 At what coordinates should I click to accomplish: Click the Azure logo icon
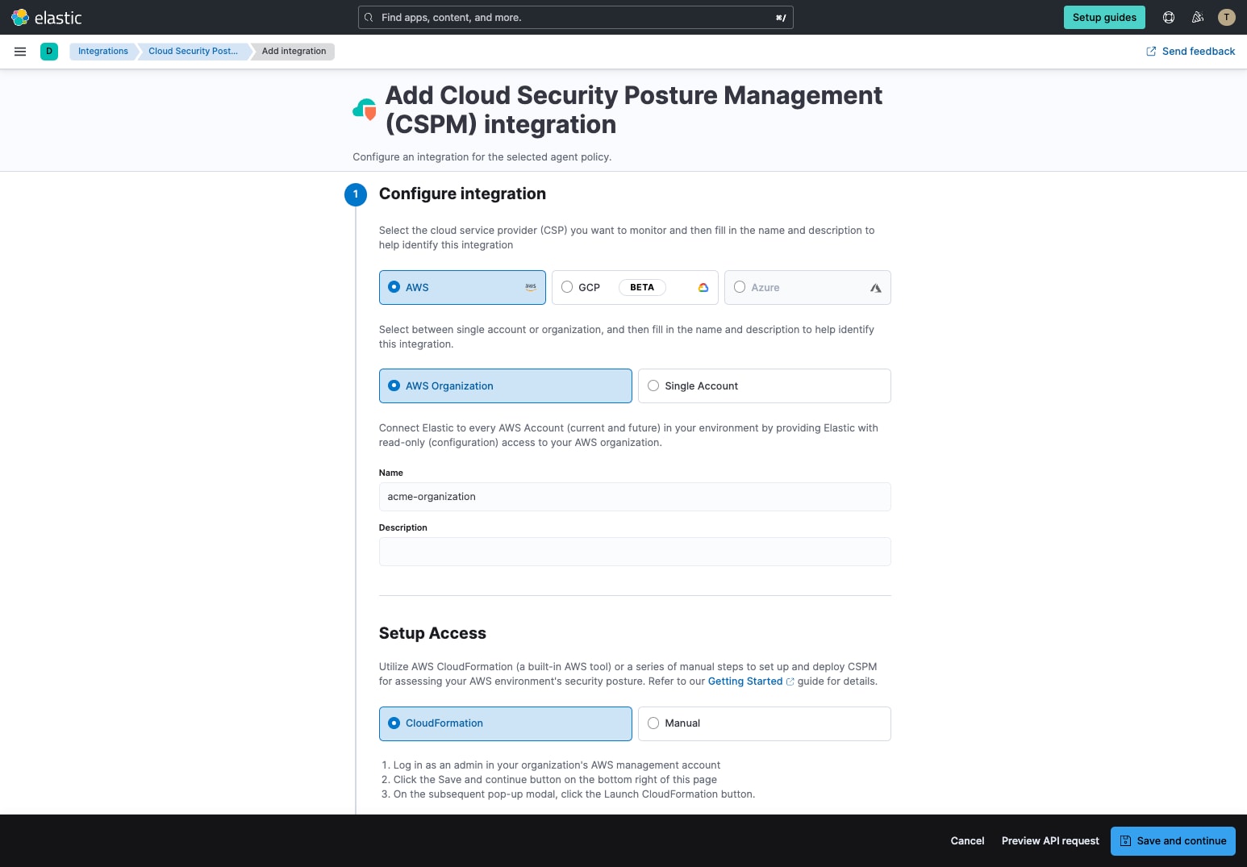pos(876,288)
